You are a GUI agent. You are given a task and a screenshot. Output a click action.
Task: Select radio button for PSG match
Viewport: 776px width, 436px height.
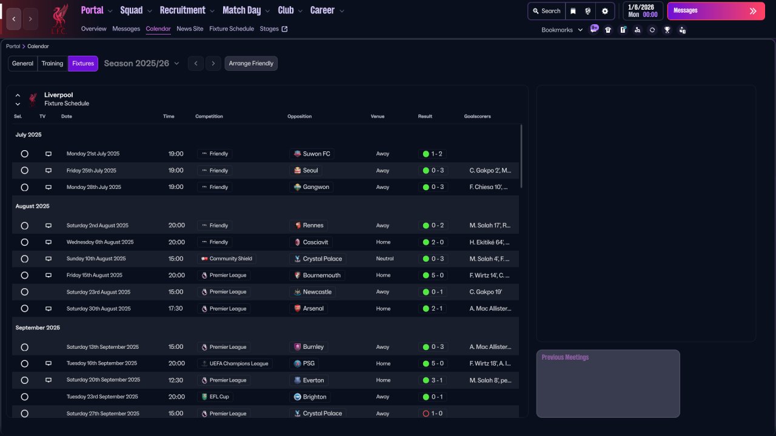click(x=24, y=363)
